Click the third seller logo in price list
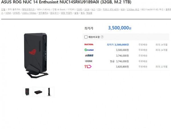 coord(89,55)
